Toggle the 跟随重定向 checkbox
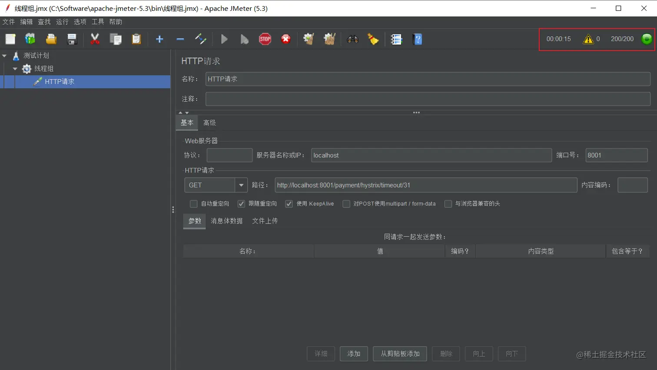This screenshot has height=370, width=657. [241, 204]
